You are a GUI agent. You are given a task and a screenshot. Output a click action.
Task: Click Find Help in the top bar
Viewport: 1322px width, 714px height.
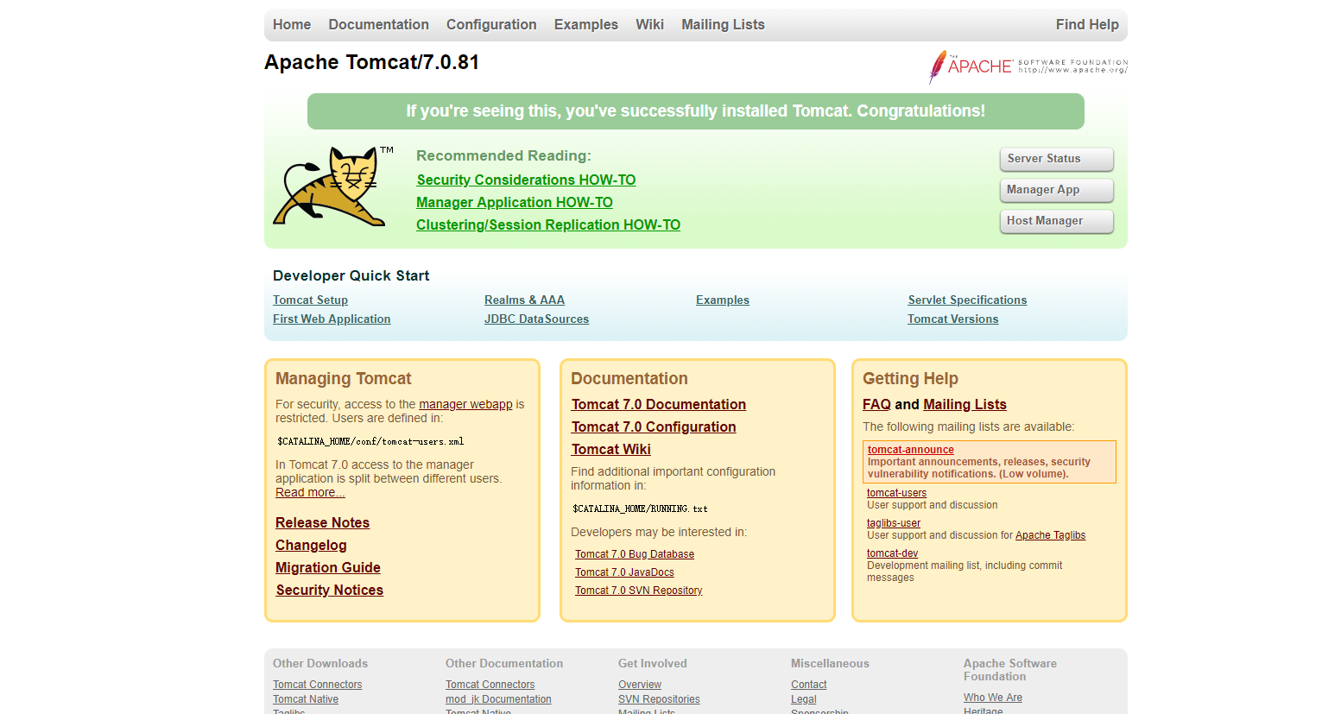point(1087,24)
